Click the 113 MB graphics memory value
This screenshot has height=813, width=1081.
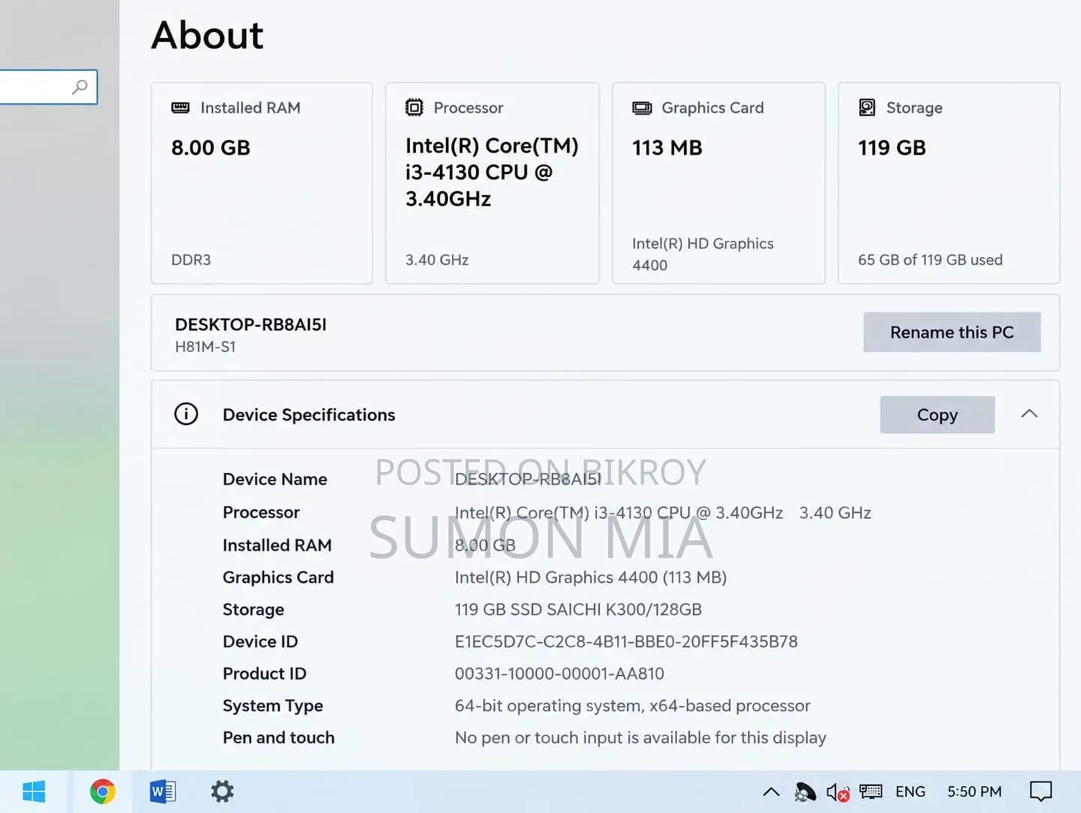point(667,148)
